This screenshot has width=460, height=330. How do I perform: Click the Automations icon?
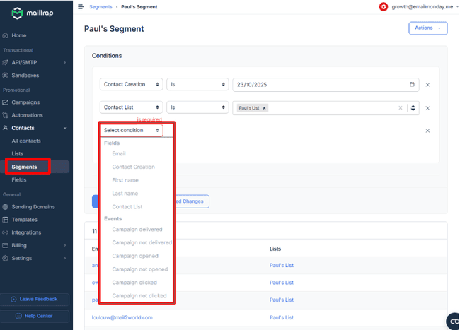(x=5, y=115)
